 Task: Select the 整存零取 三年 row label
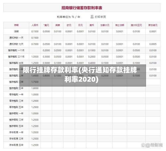point(16,120)
